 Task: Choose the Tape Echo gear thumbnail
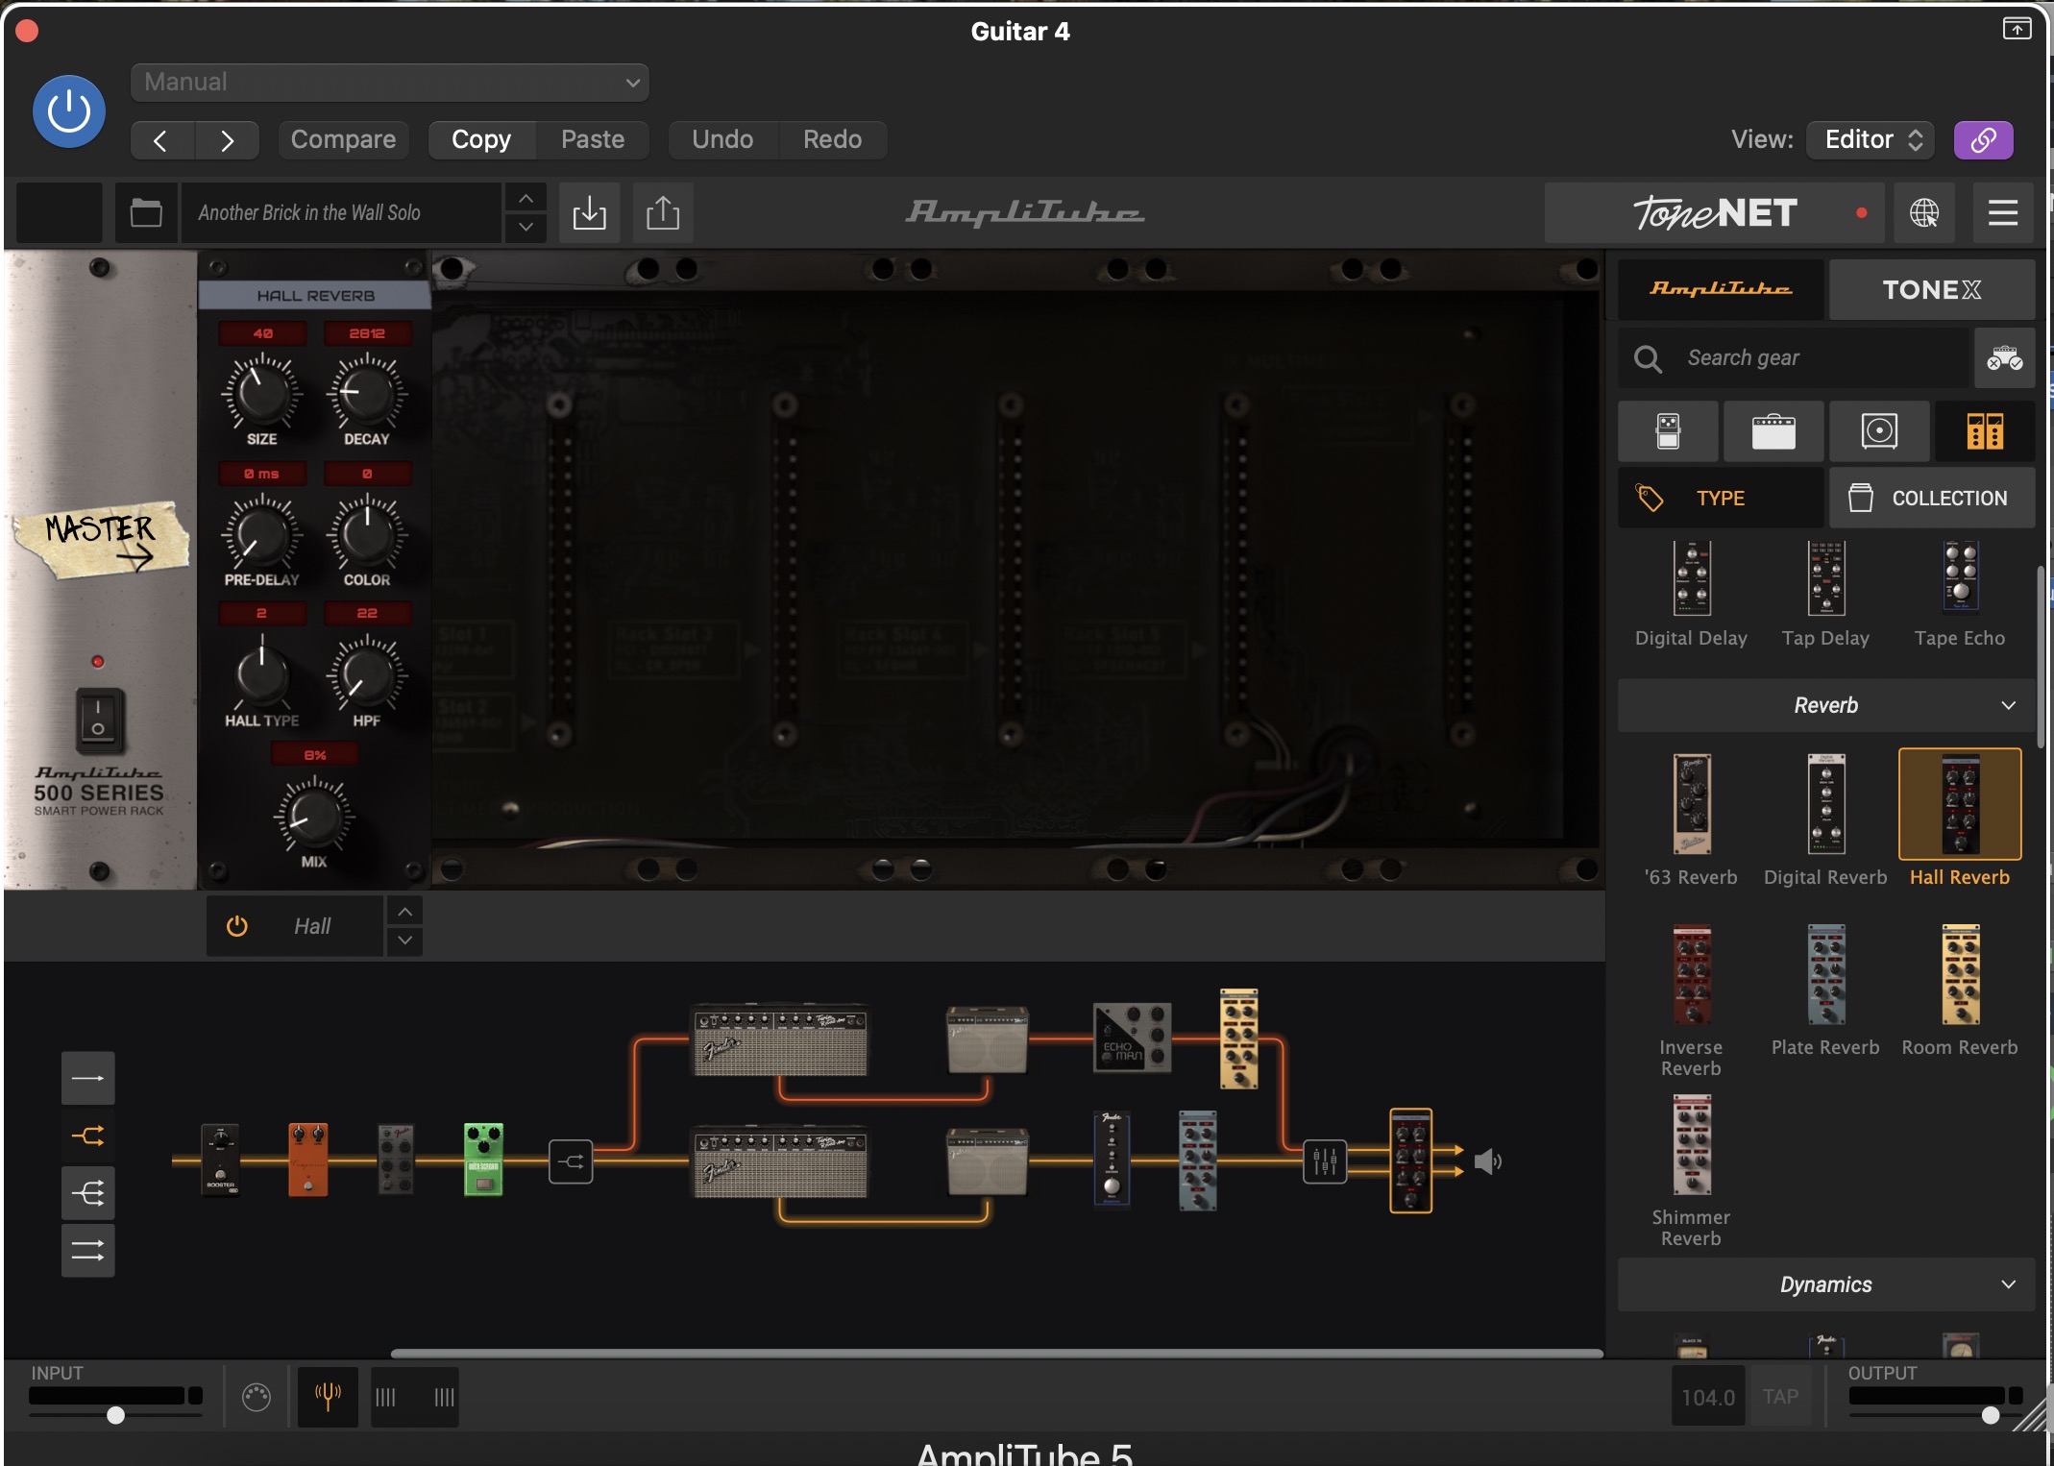(1961, 576)
